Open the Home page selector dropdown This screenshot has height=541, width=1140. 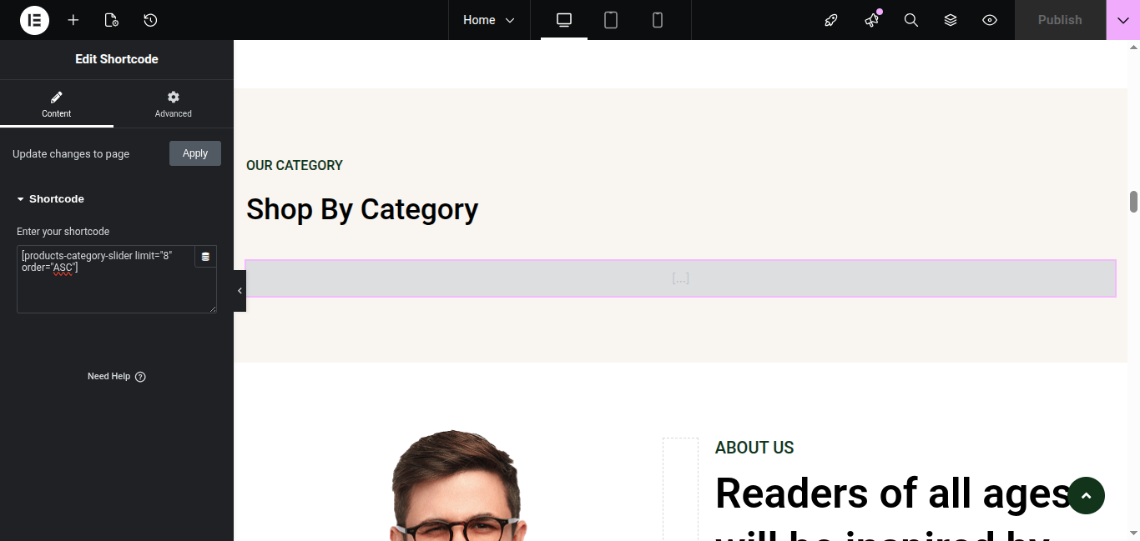coord(489,20)
